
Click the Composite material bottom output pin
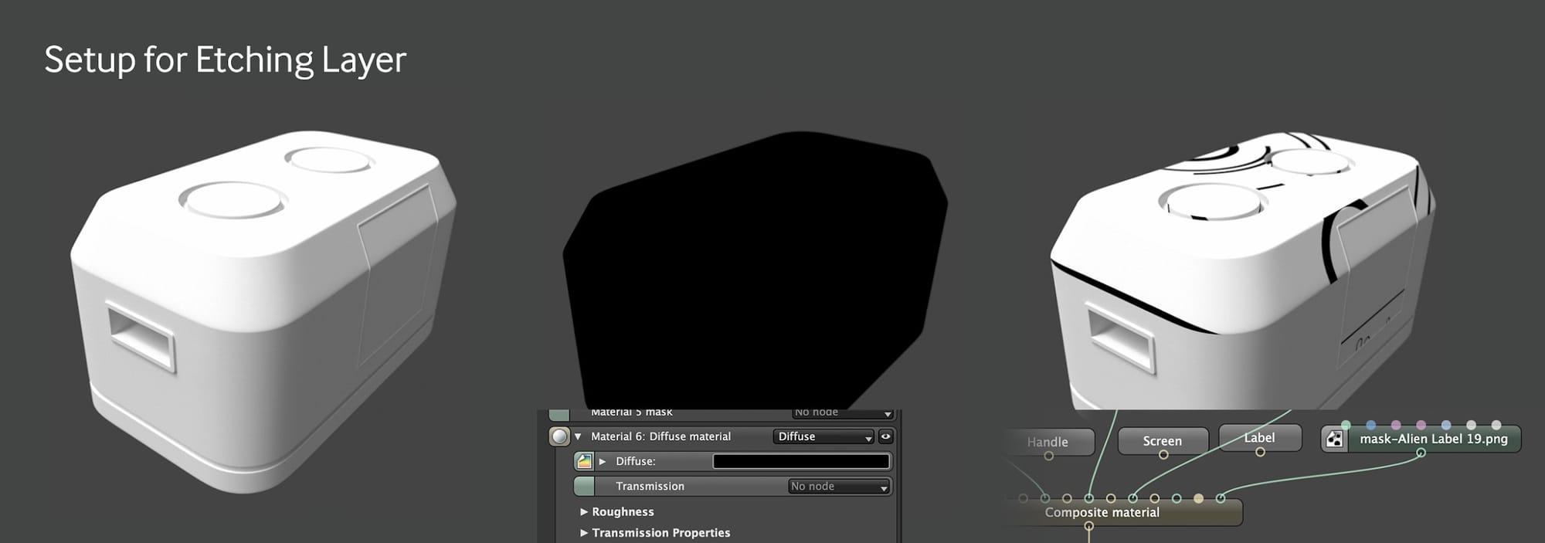point(1088,526)
